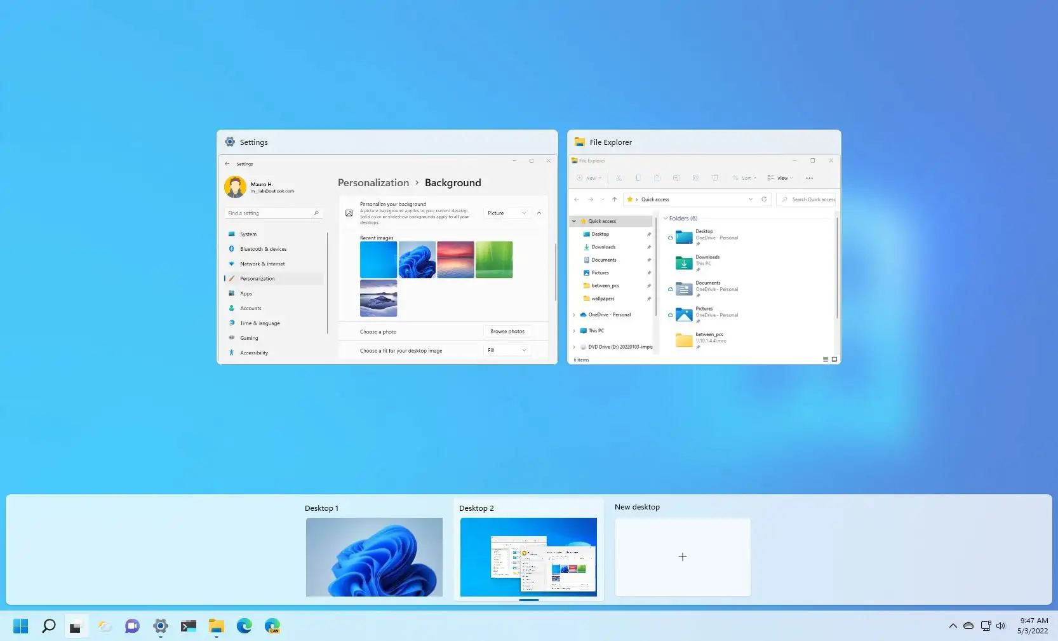
Task: Switch to details view icon in status bar
Action: point(826,360)
